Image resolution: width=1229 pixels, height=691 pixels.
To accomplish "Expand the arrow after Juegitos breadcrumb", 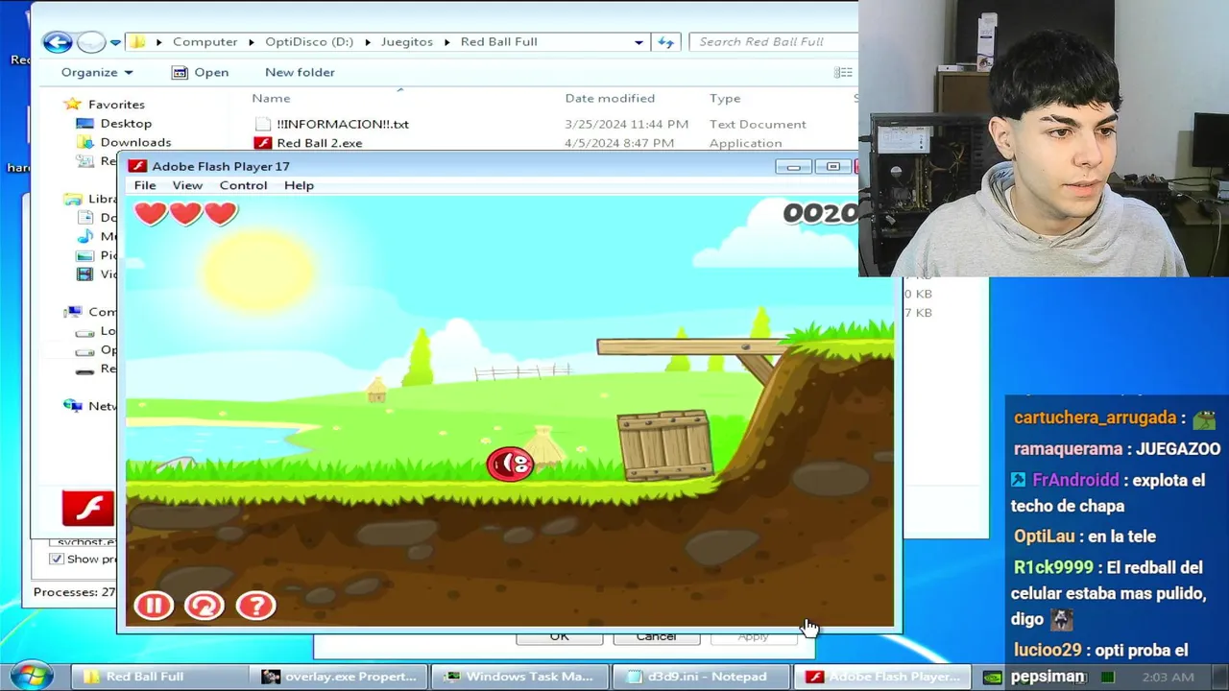I will tap(447, 42).
